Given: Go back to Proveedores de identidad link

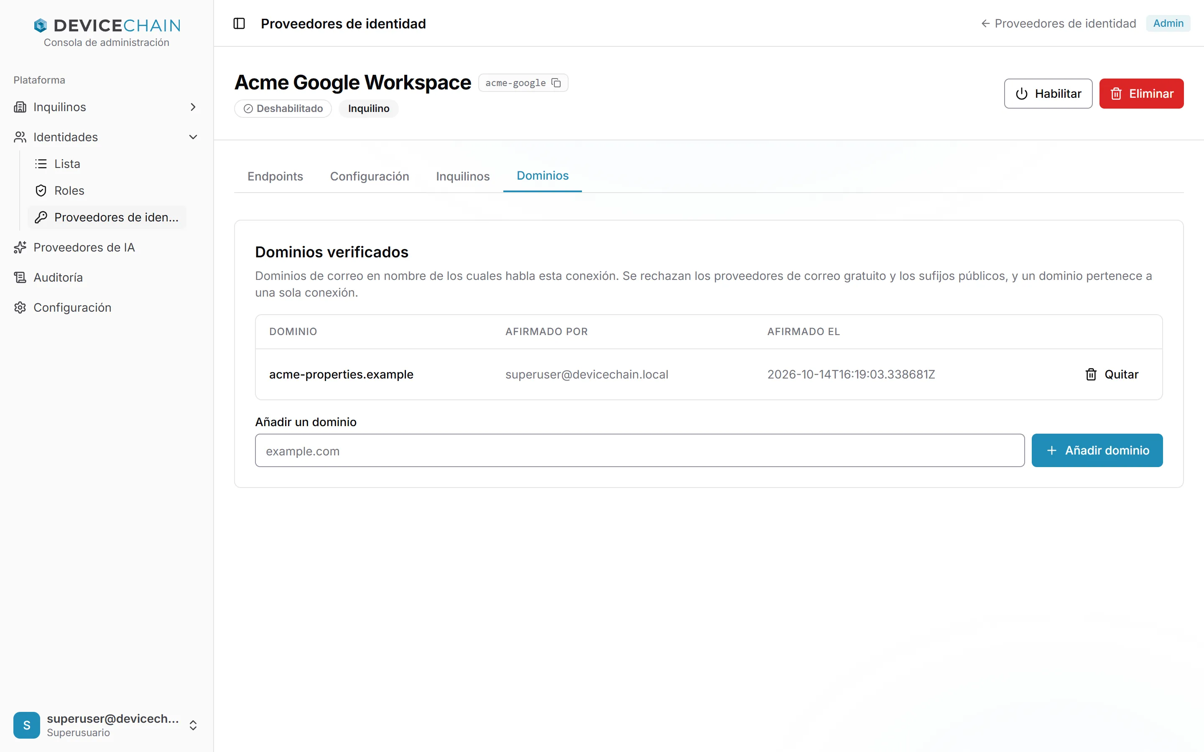Looking at the screenshot, I should (x=1058, y=23).
